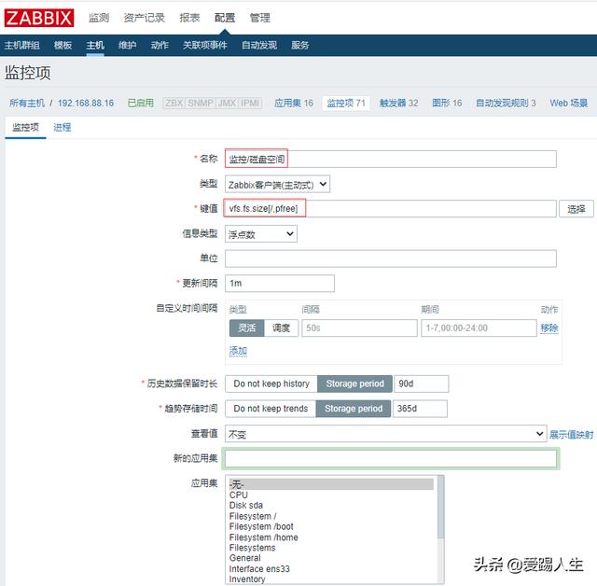The image size is (597, 586).
Task: Click the 更新间隔 field with 1m
Action: (280, 284)
